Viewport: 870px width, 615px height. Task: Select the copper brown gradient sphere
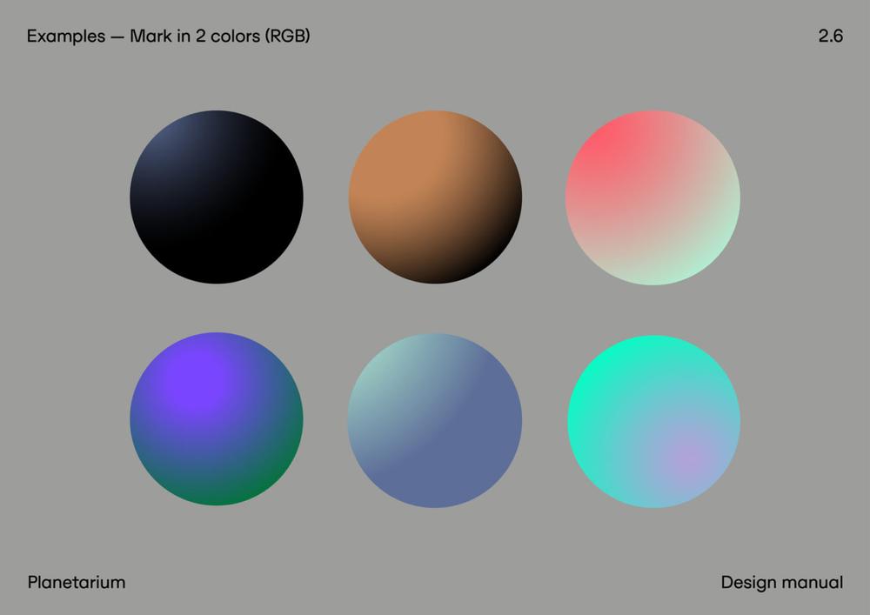click(435, 197)
